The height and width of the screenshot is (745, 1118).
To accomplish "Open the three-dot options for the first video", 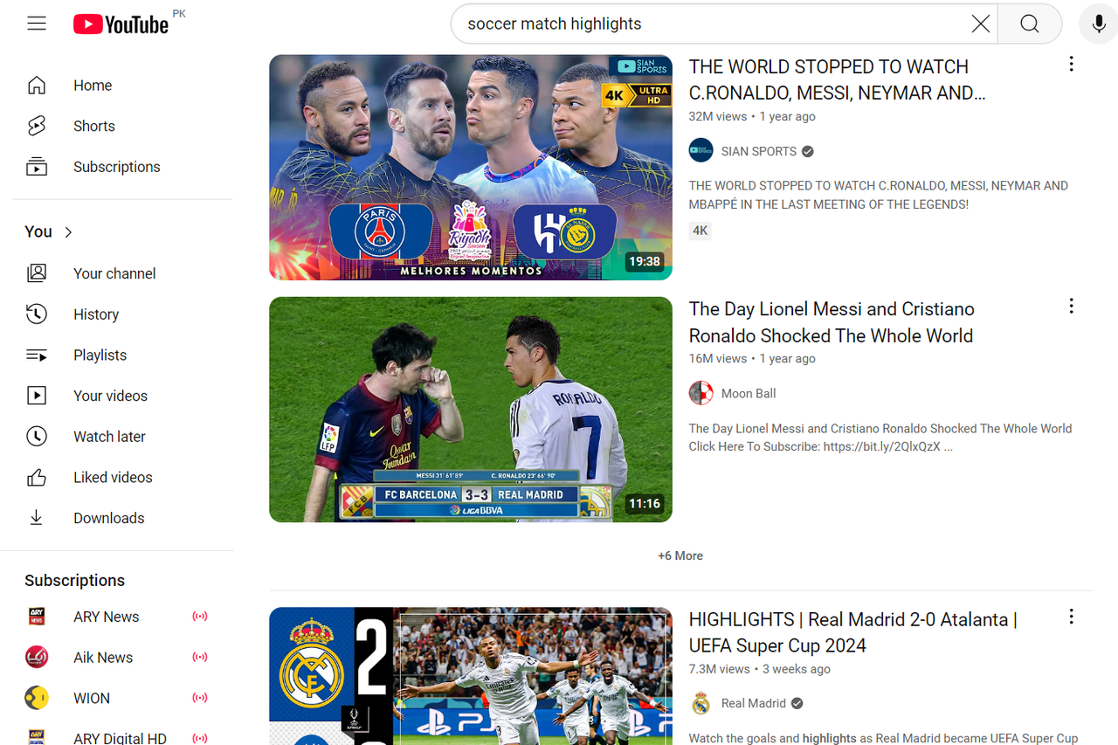I will point(1071,63).
